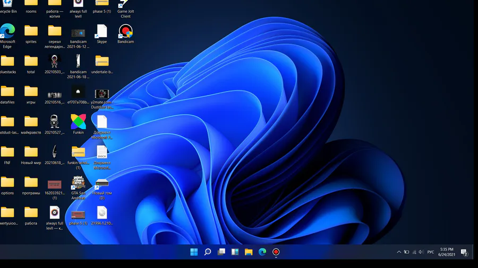Open Task View from the taskbar
The image size is (478, 268).
(221, 252)
